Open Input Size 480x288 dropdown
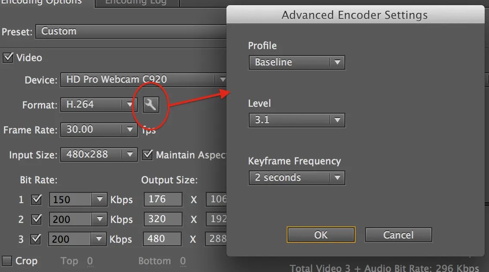Viewport: 489px width, 272px height. coord(99,155)
